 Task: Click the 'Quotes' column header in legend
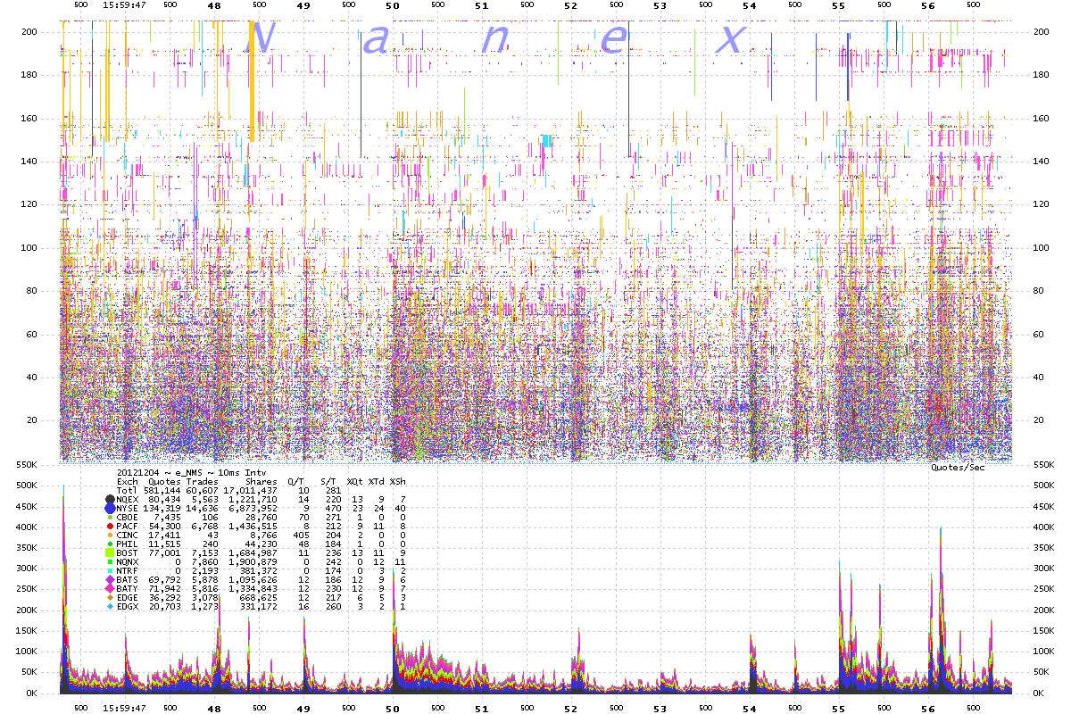164,481
